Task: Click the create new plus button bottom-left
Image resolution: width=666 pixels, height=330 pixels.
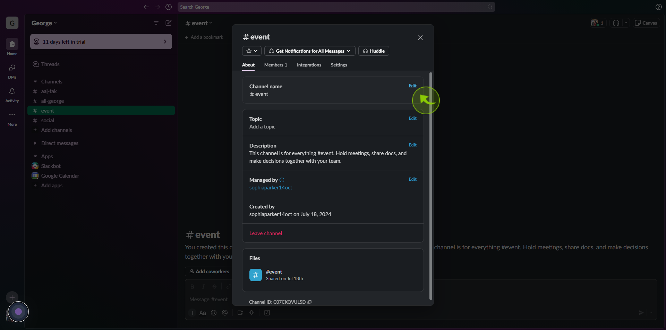Action: tap(12, 297)
